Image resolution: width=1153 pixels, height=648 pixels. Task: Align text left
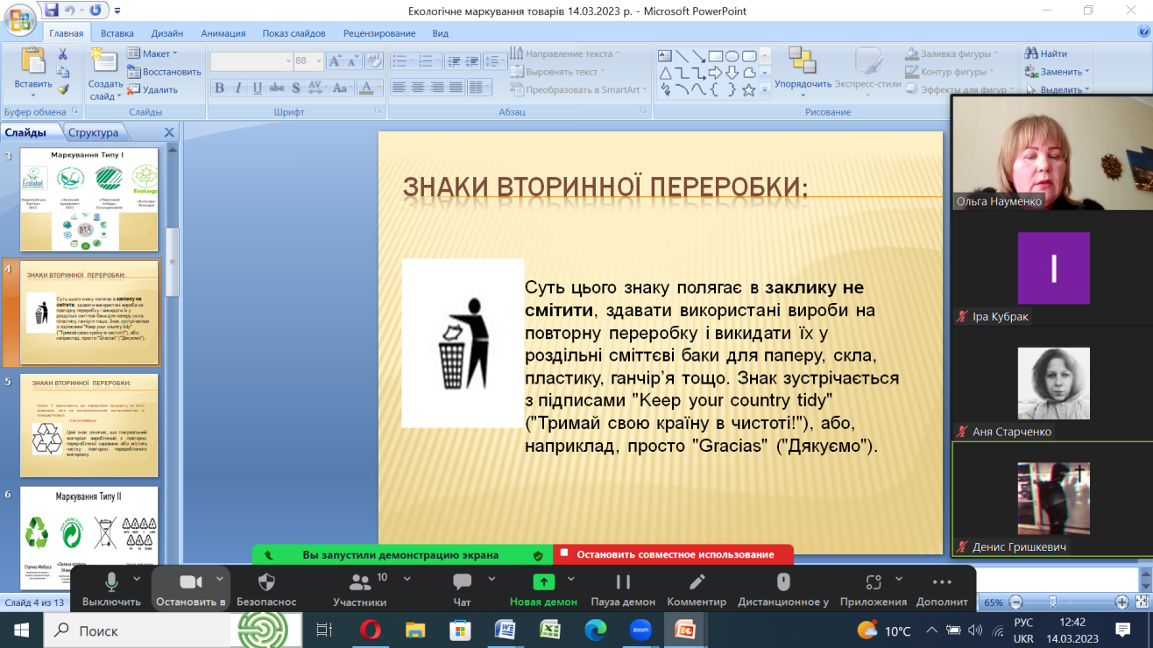point(399,88)
